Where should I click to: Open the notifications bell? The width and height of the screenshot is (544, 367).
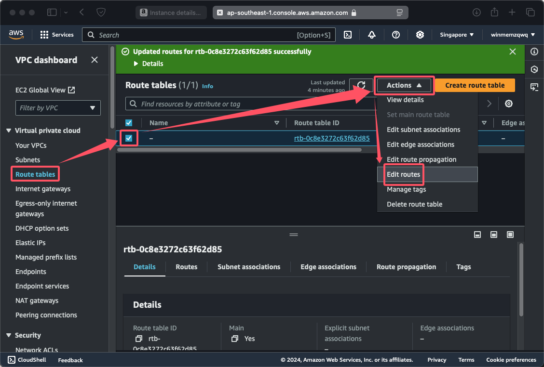click(371, 35)
